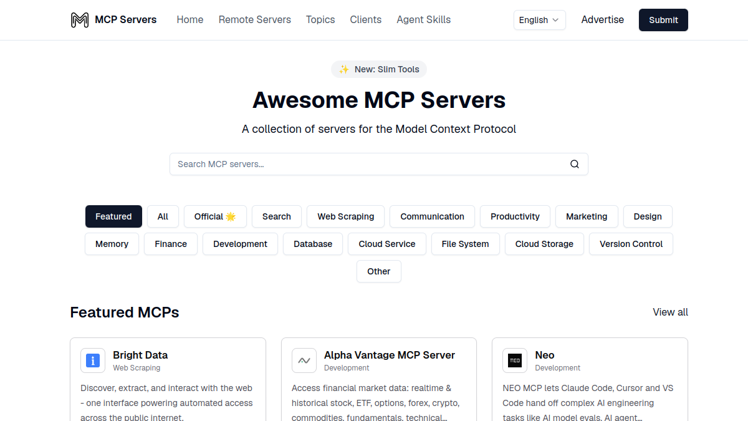Click the Neo card logo icon

click(515, 361)
